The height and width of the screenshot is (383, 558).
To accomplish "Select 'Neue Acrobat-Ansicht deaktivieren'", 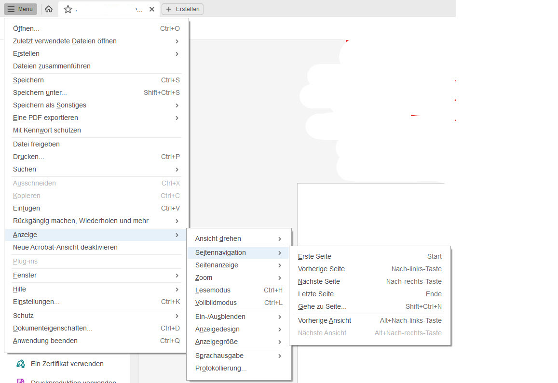I will 96,247.
